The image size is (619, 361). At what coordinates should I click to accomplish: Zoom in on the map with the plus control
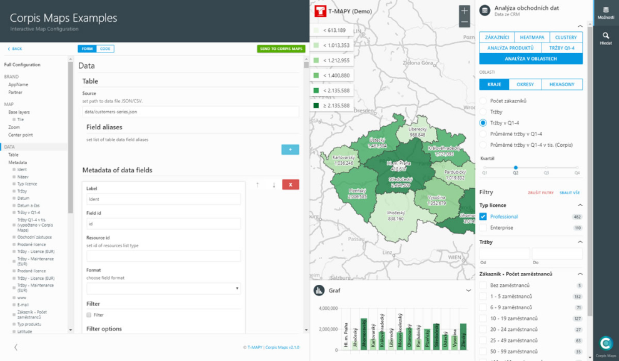click(x=464, y=11)
